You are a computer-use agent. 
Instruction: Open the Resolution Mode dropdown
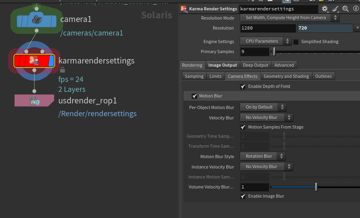(x=290, y=18)
